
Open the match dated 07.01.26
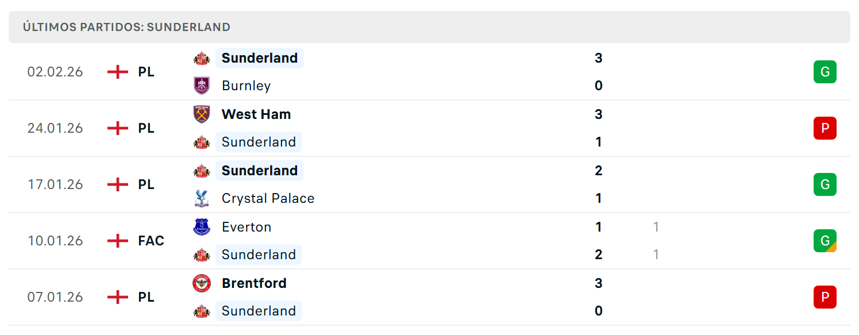coord(429,297)
